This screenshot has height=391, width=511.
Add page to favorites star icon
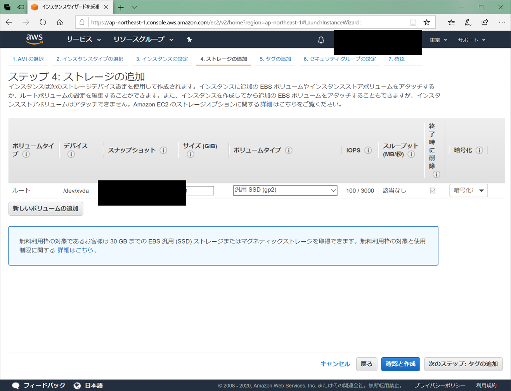tap(427, 22)
